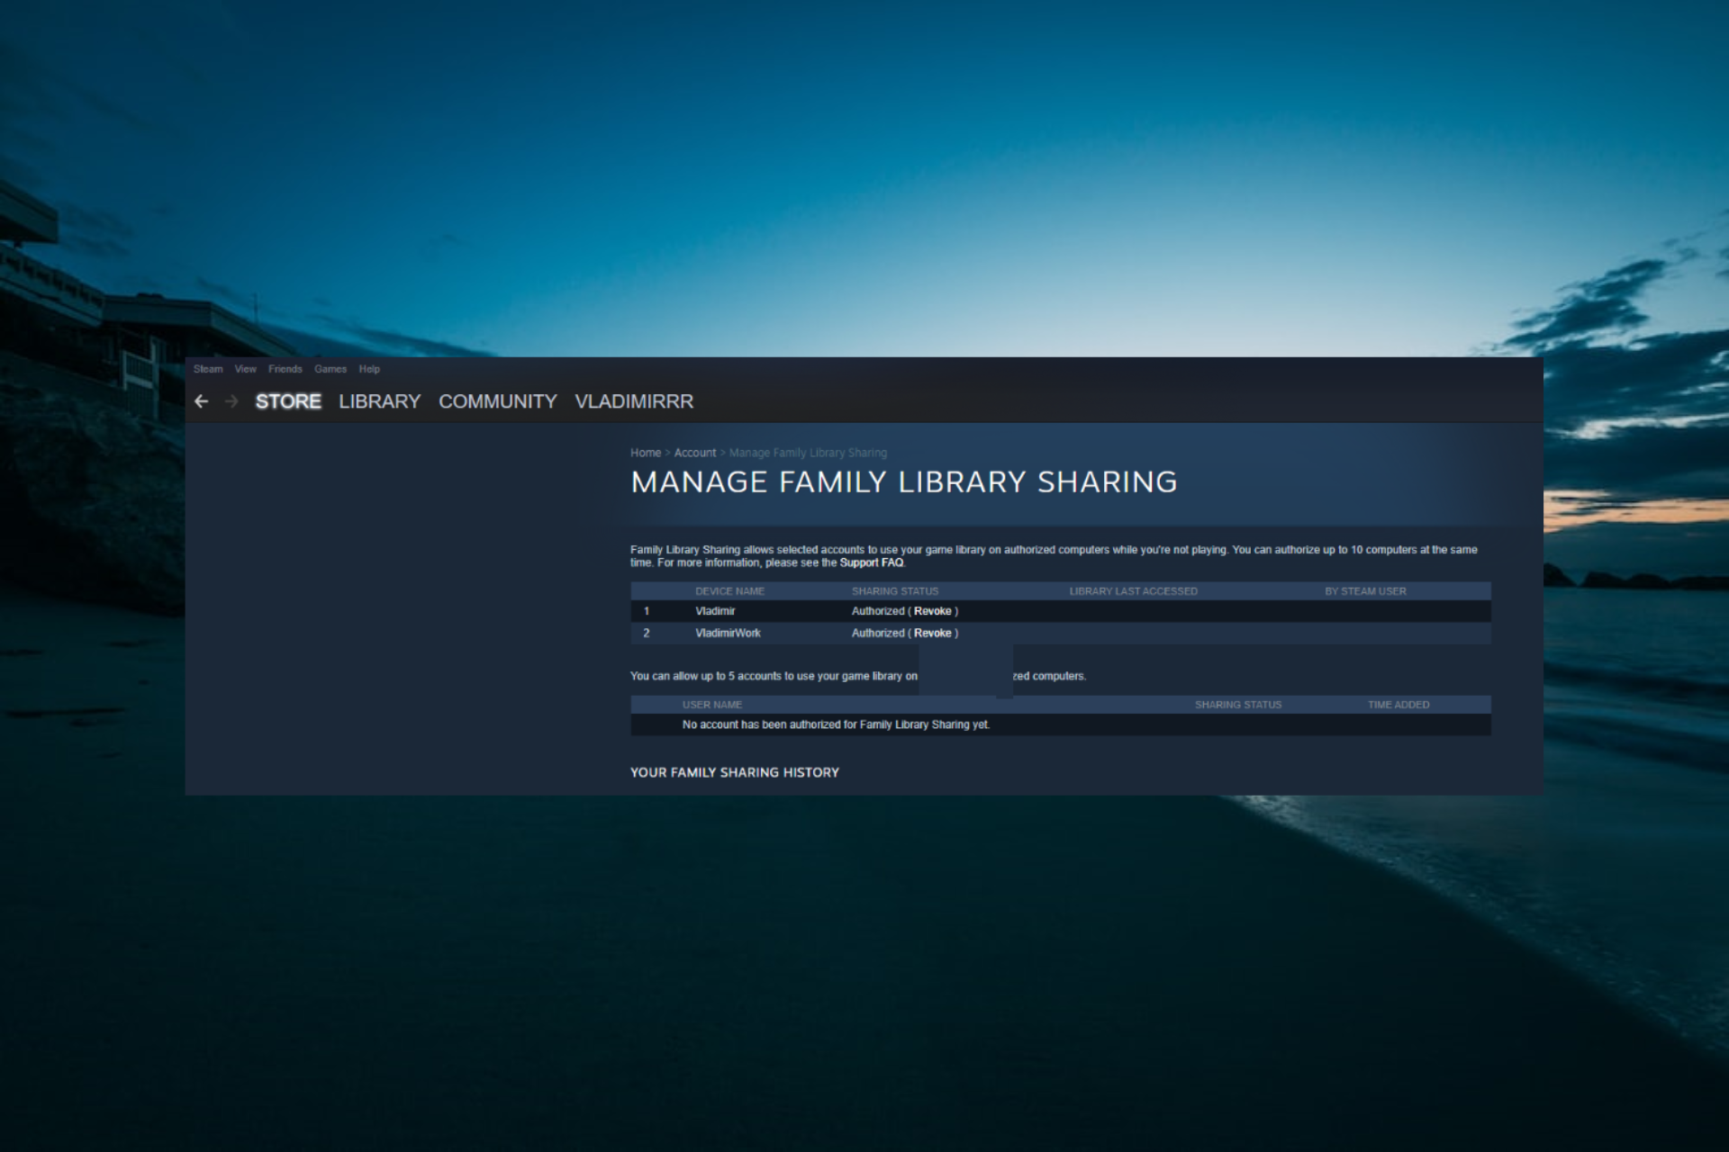Switch to the COMMUNITY tab

498,401
